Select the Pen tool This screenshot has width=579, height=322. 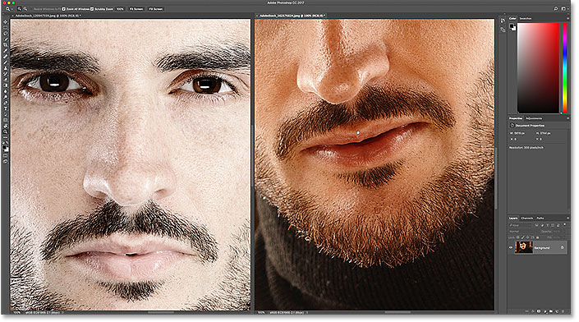[5, 103]
